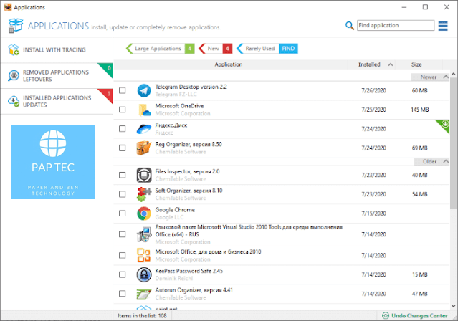Click the green 0 badge on Removed Applications Leftovers
Viewport: 458px width, 321px height.
(108, 69)
